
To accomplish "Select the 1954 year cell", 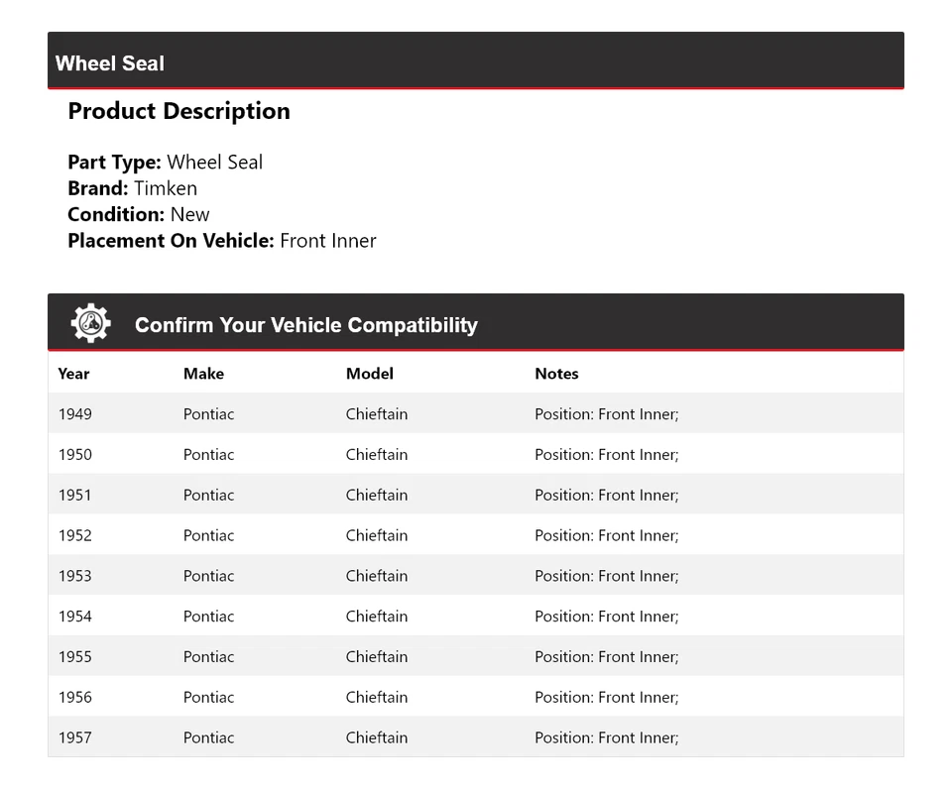I will click(74, 617).
